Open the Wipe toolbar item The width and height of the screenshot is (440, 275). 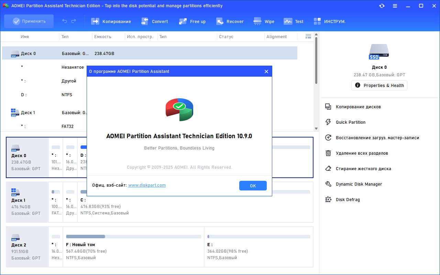(264, 21)
